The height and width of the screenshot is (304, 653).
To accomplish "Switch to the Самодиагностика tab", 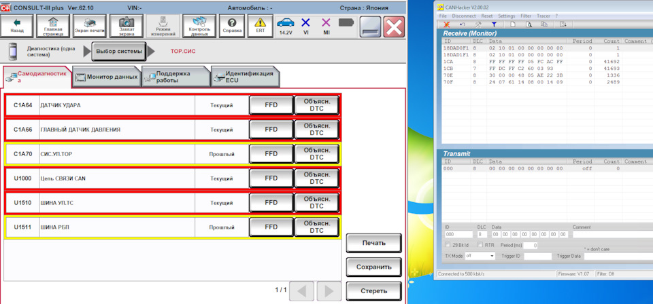I will click(37, 77).
